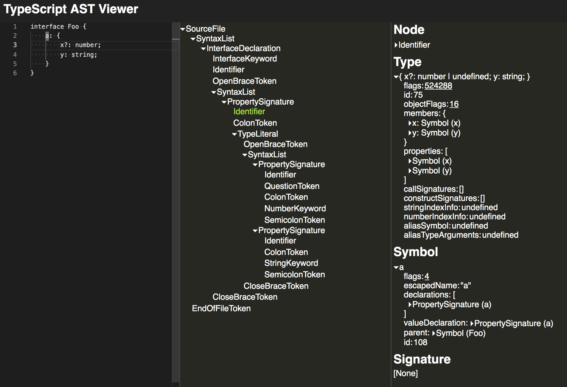The image size is (567, 387).
Task: Click the flags value 524288 link
Action: pyautogui.click(x=438, y=86)
